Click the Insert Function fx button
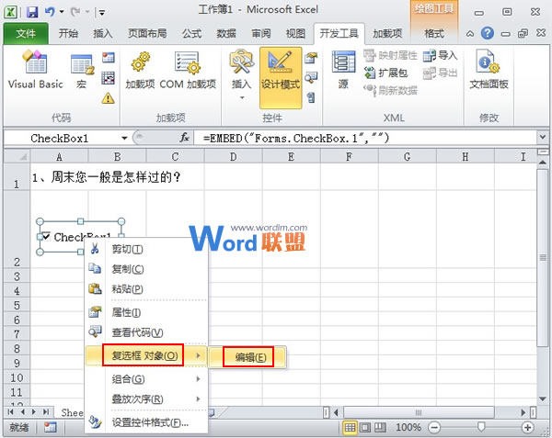The image size is (552, 438). [x=185, y=138]
